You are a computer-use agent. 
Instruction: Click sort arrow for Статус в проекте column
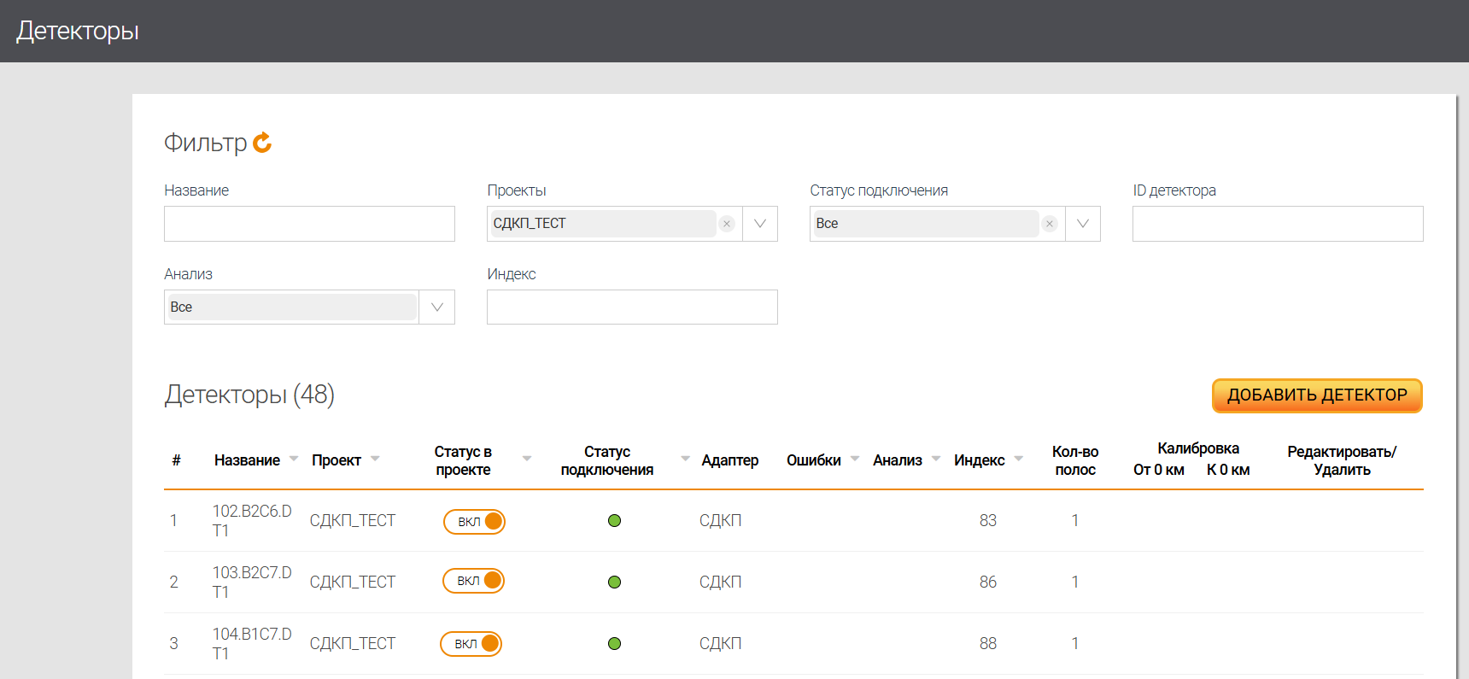(x=527, y=459)
